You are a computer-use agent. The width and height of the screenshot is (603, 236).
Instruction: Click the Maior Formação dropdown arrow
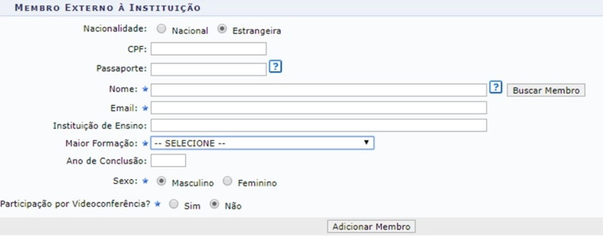tap(367, 142)
